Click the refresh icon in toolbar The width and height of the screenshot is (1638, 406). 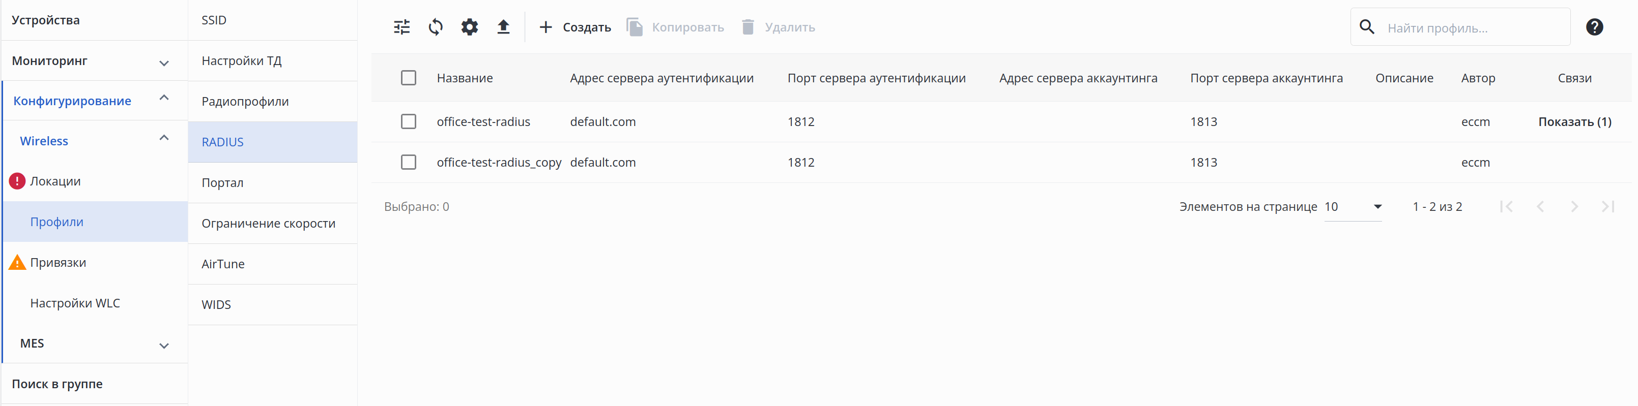click(x=436, y=27)
